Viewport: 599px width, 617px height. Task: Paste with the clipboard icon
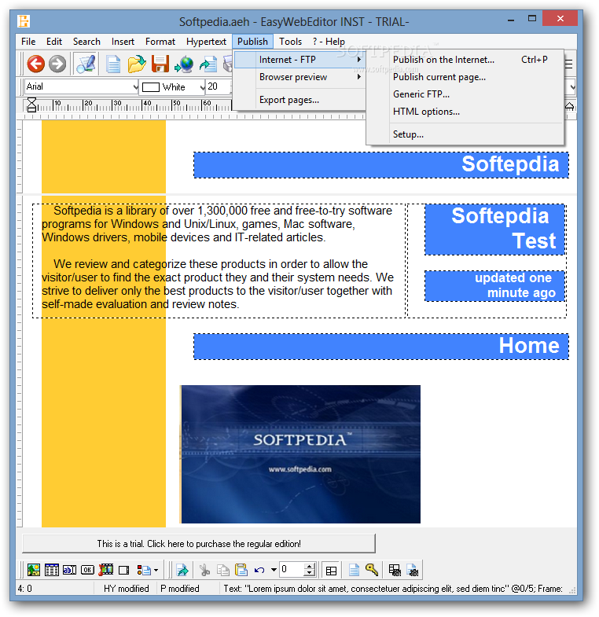pos(241,570)
